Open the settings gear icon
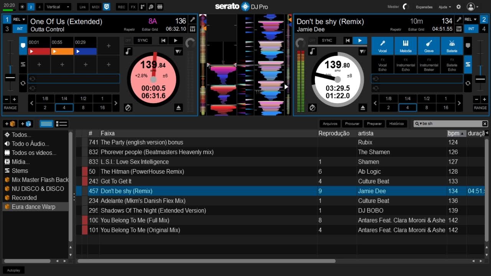 [458, 7]
